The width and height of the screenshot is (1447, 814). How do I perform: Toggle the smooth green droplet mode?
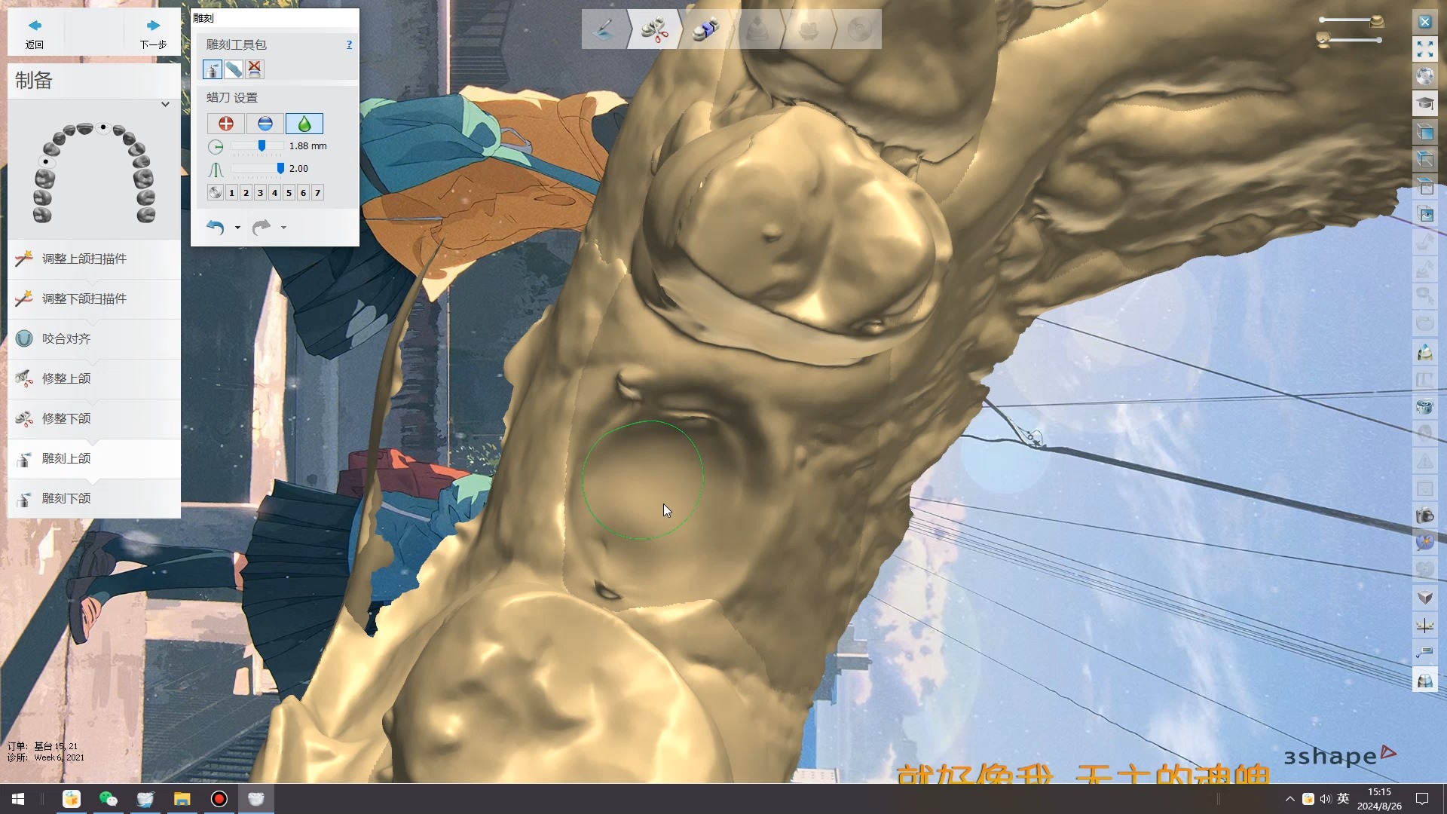point(304,124)
